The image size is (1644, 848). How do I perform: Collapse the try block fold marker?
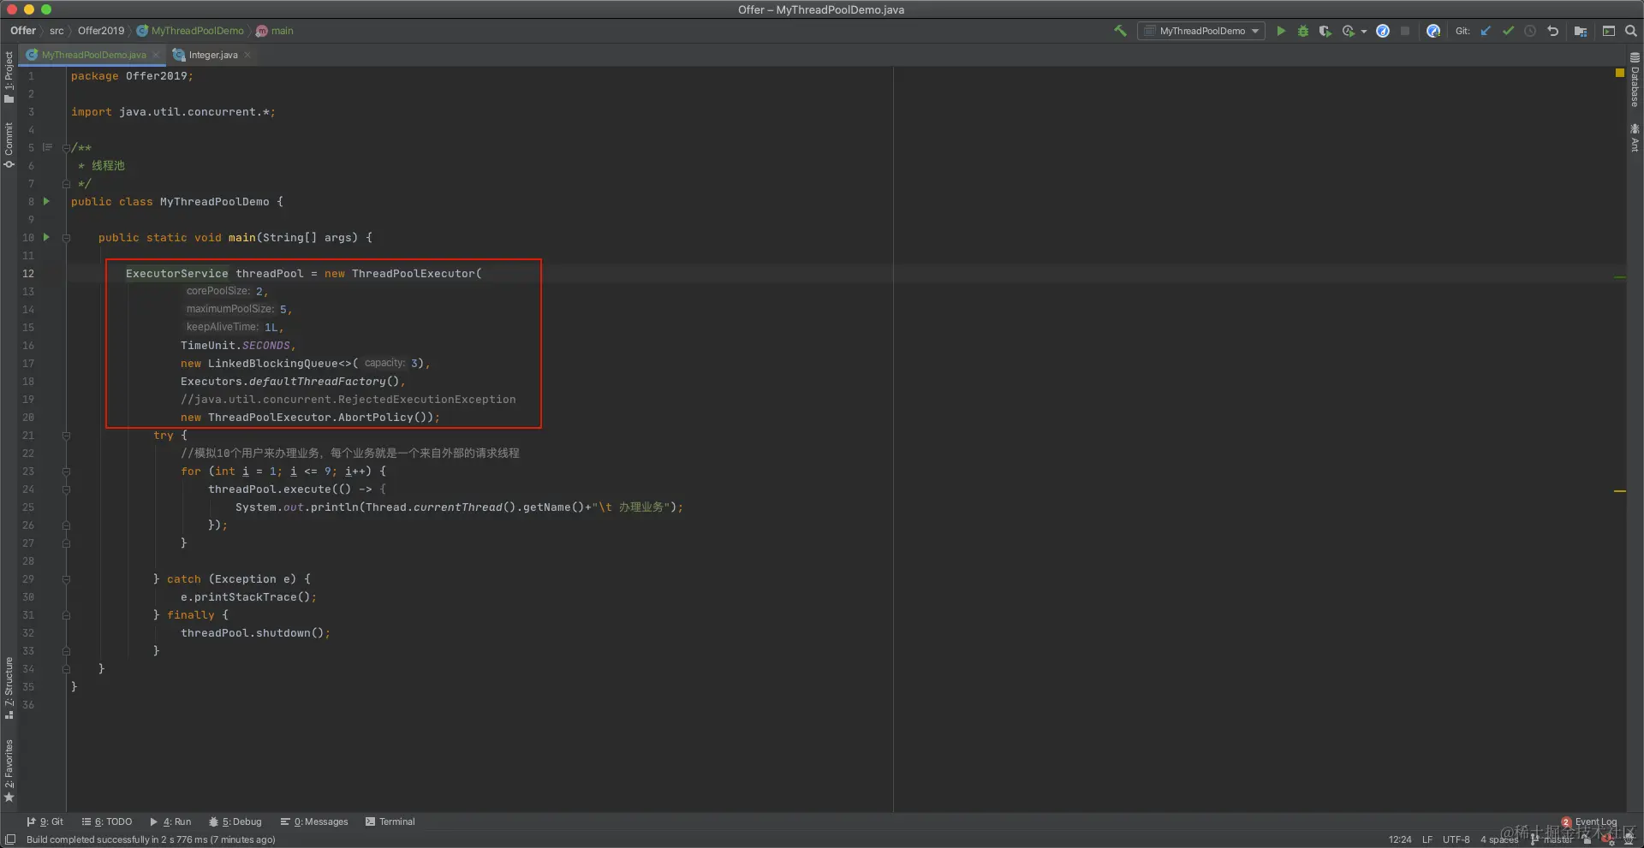(66, 436)
